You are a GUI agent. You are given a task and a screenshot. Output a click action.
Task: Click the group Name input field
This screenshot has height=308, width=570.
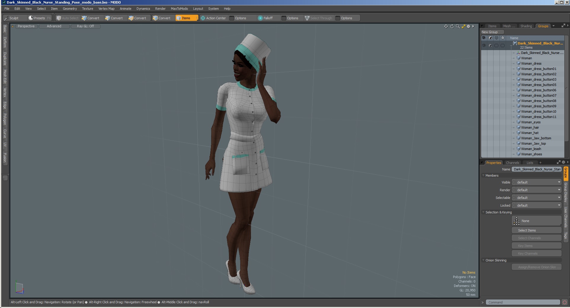(537, 169)
